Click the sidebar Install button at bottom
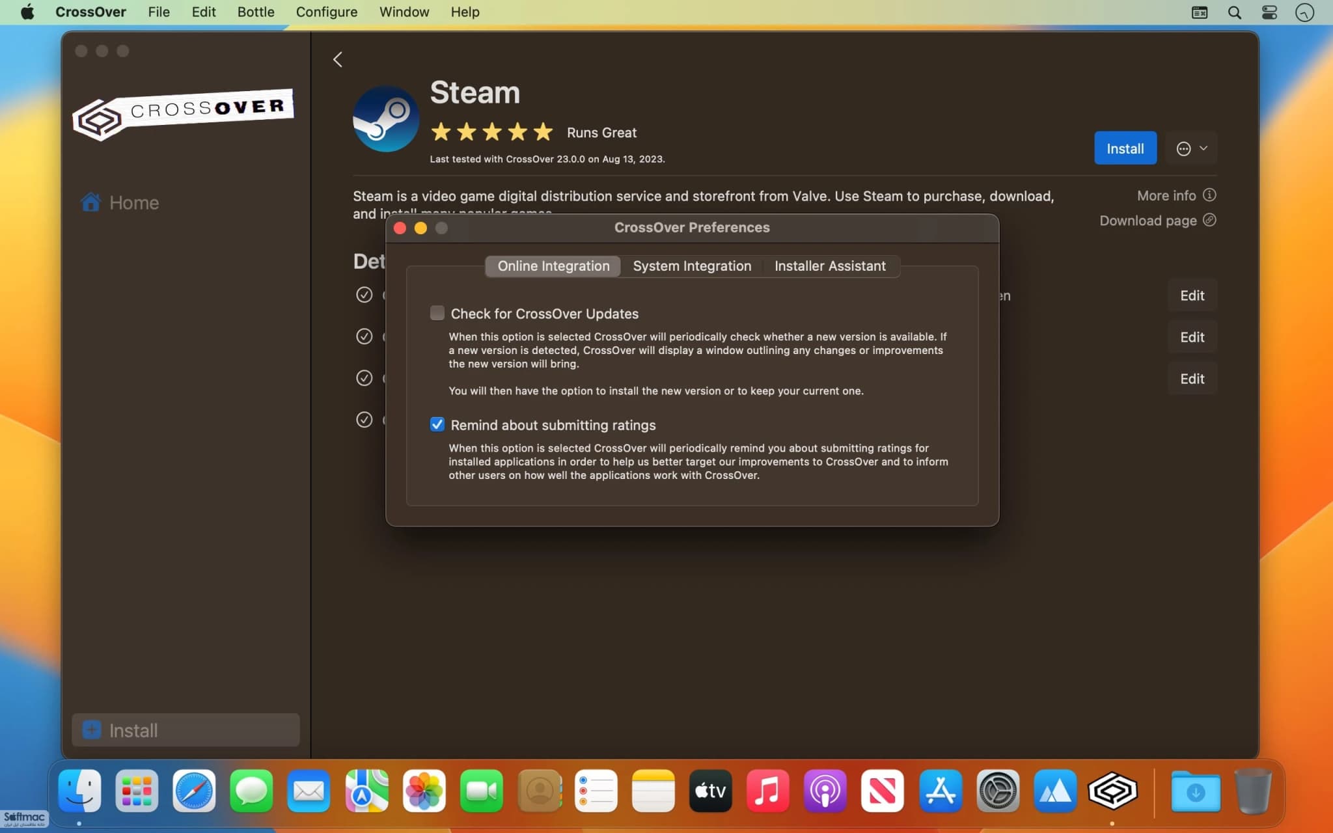Viewport: 1333px width, 833px height. click(186, 730)
